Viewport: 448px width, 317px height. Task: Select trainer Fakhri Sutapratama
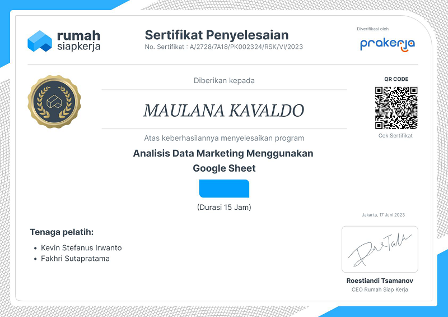pos(75,259)
